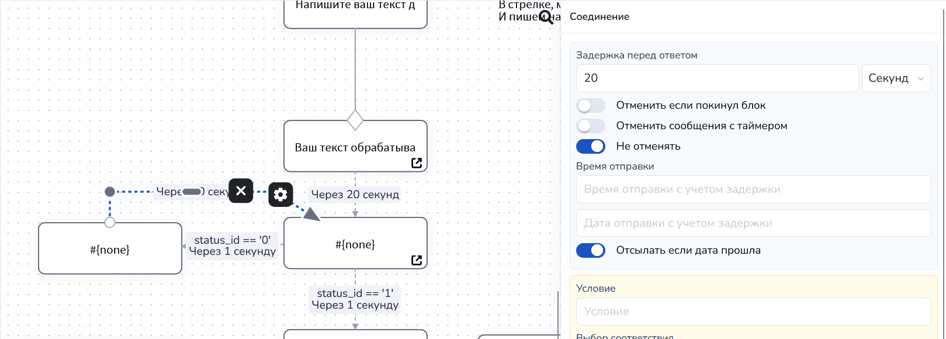
Task: Click the dark circle endpoint of dotted connection
Action: [110, 192]
